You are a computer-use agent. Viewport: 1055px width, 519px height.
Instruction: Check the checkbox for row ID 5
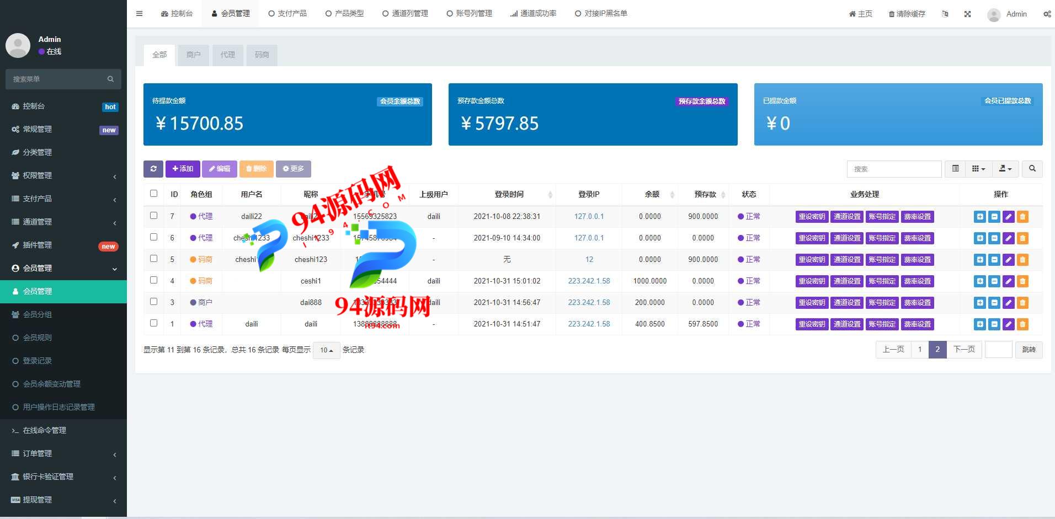[x=153, y=259]
